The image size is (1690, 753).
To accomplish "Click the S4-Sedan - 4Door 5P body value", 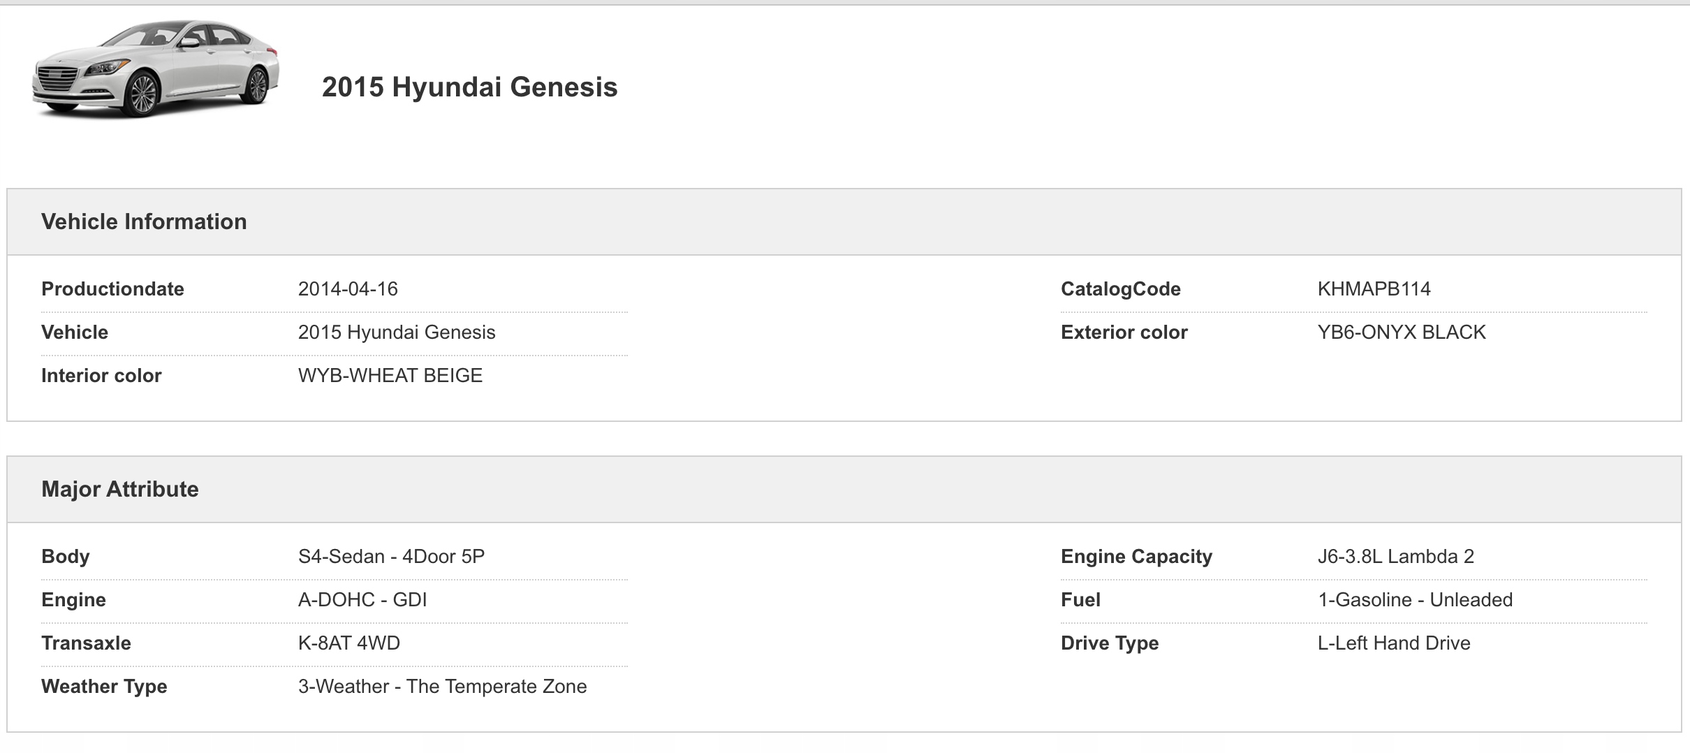I will coord(391,557).
